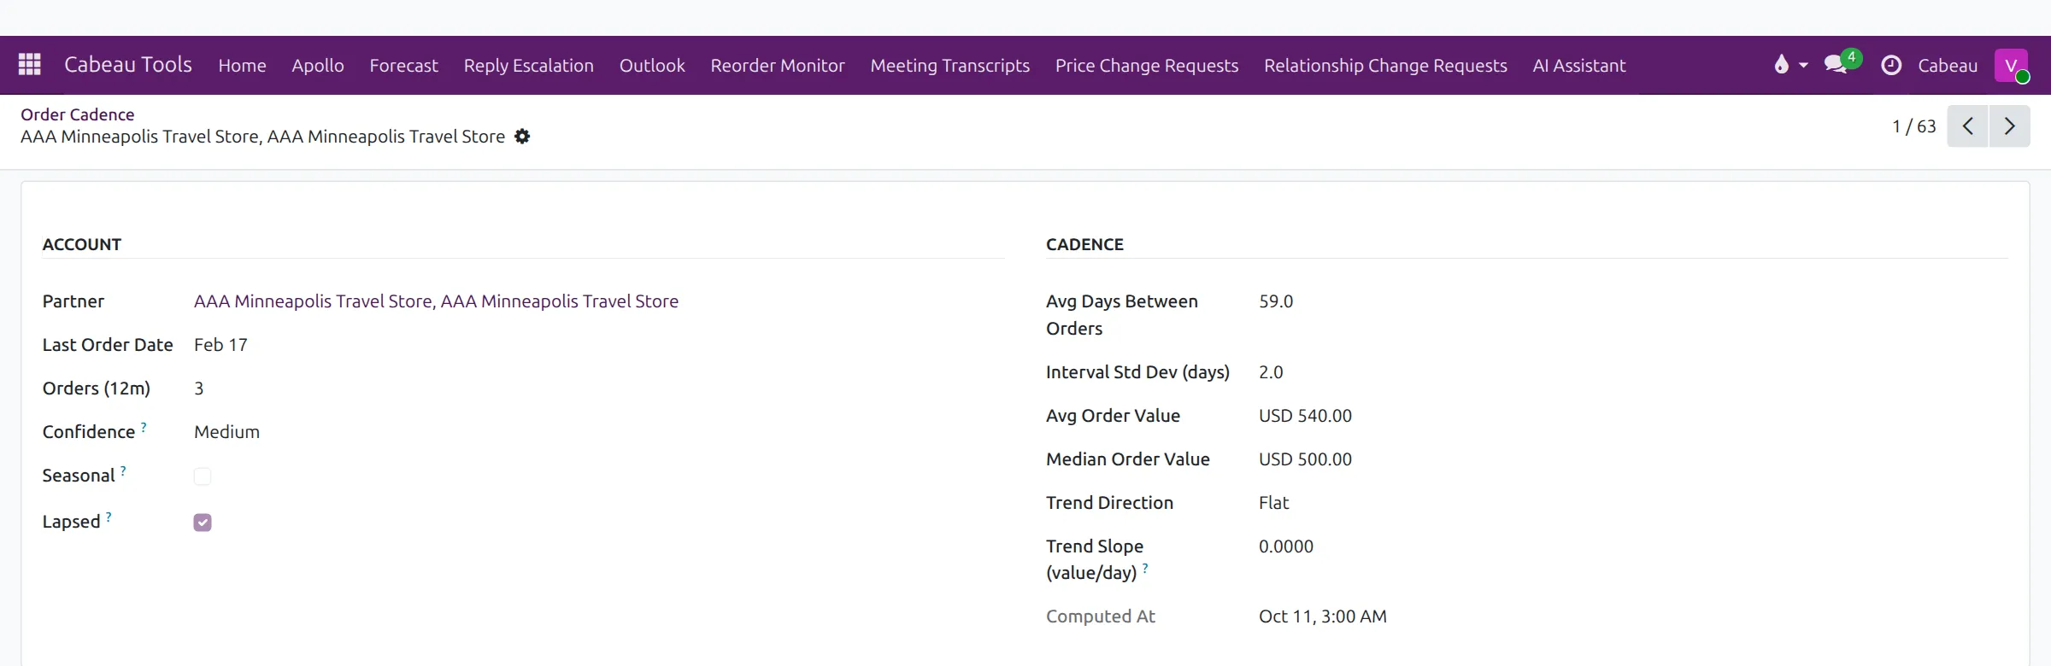This screenshot has width=2051, height=666.
Task: Click Avg Days Between Orders value 59.0
Action: pos(1276,301)
